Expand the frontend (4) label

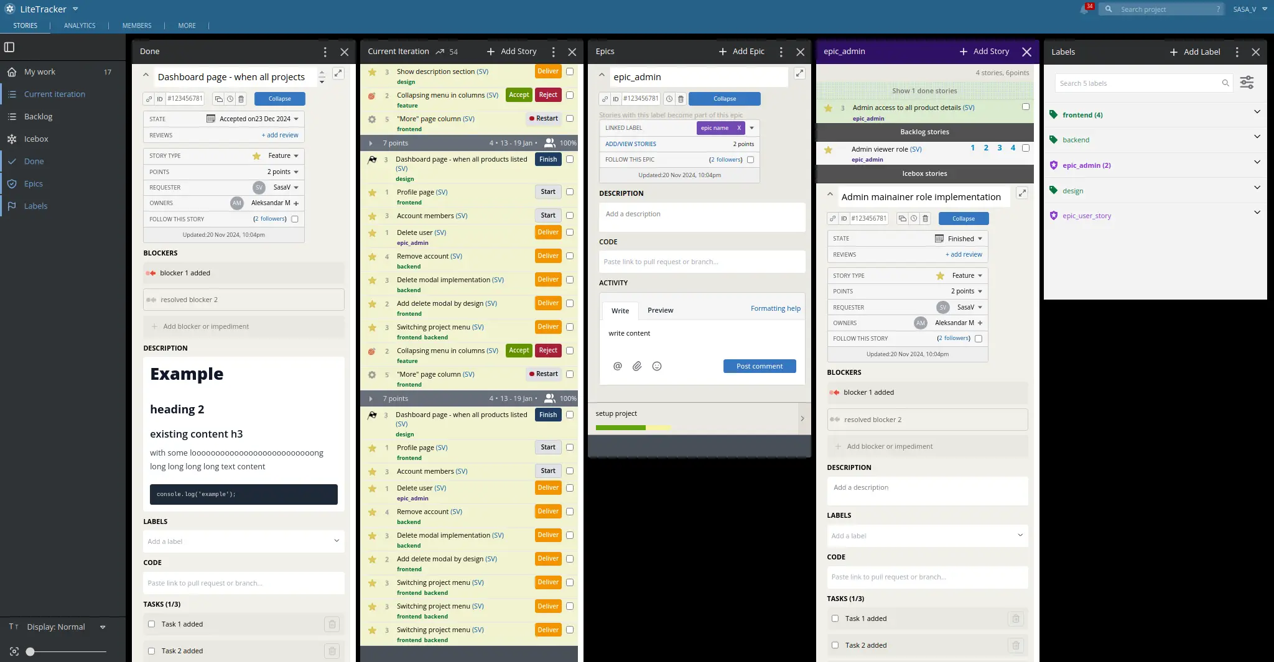pyautogui.click(x=1257, y=113)
